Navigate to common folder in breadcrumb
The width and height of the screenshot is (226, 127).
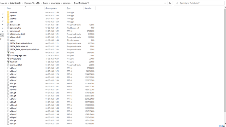tap(67, 3)
